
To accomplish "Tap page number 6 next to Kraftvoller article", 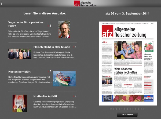I will (x=75, y=96).
